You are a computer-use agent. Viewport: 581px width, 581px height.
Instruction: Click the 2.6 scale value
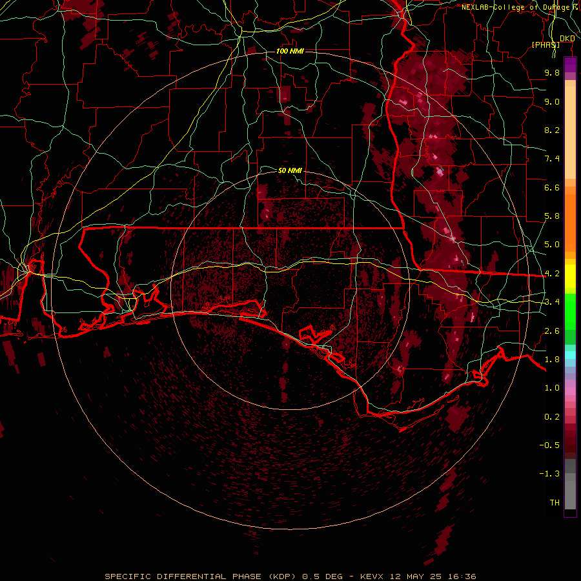point(552,331)
